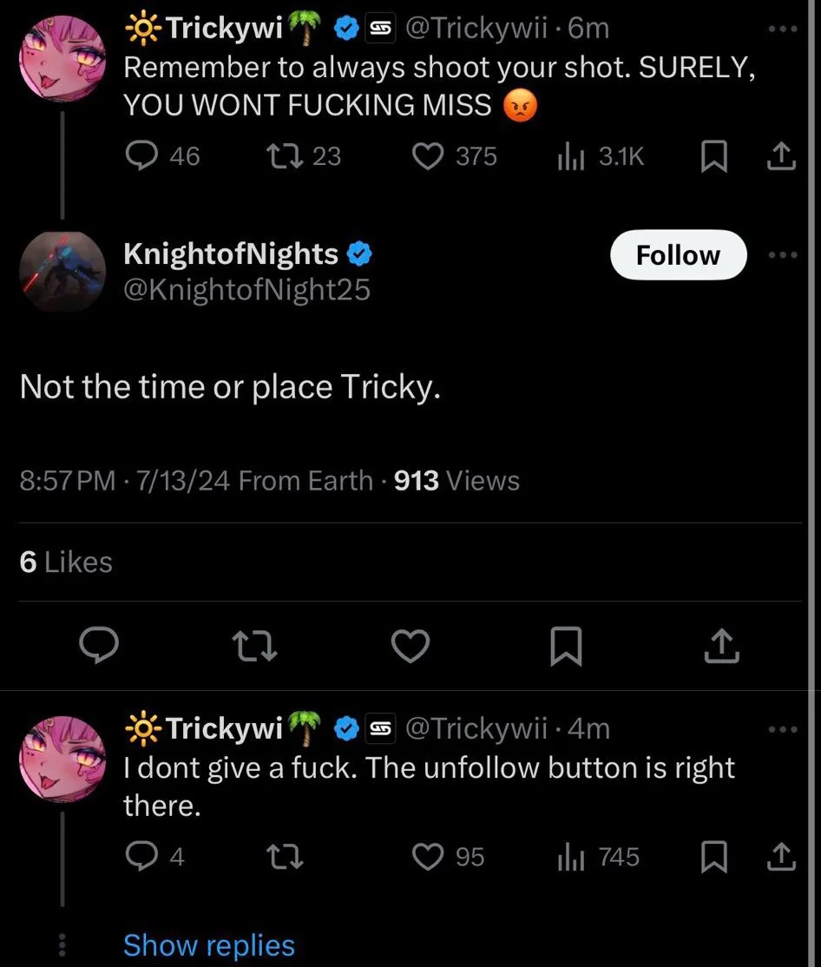Viewport: 821px width, 967px height.
Task: Open more options for KnightofNights tweet
Action: pos(782,255)
